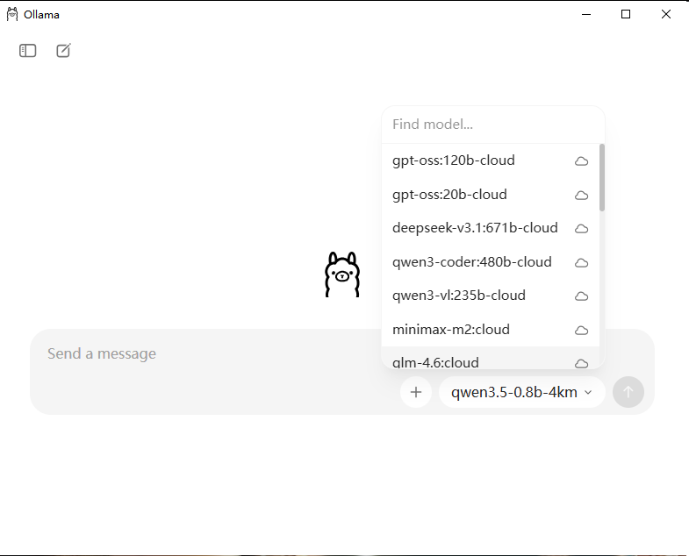
Task: Select qwen3-vl:235b-cloud model
Action: (491, 296)
